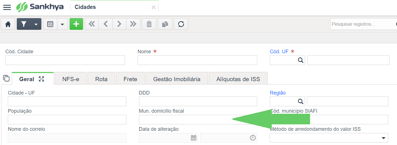Refresh the records list

tap(181, 24)
